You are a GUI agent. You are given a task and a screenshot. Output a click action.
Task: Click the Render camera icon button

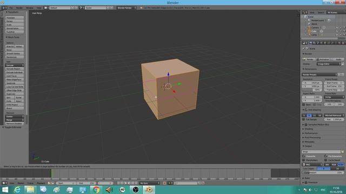pos(309,59)
